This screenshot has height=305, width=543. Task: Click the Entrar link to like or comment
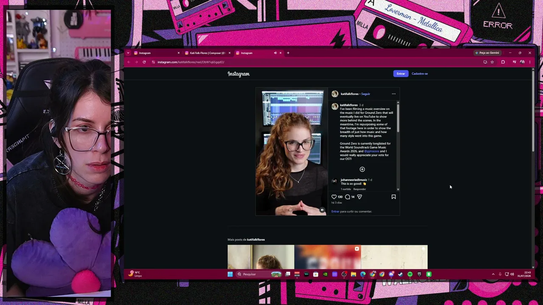click(x=335, y=211)
